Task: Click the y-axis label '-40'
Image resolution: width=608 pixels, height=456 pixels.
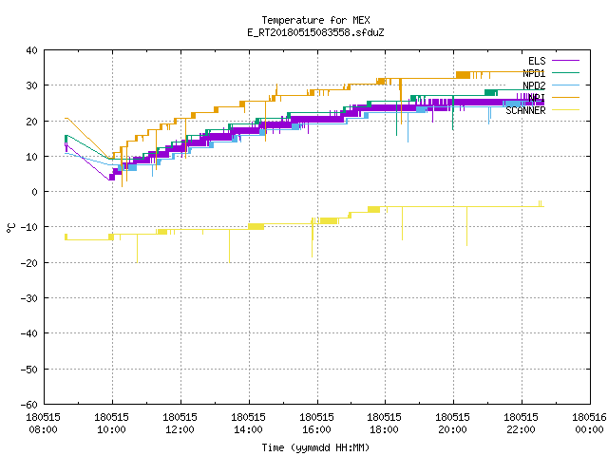Action: [29, 333]
